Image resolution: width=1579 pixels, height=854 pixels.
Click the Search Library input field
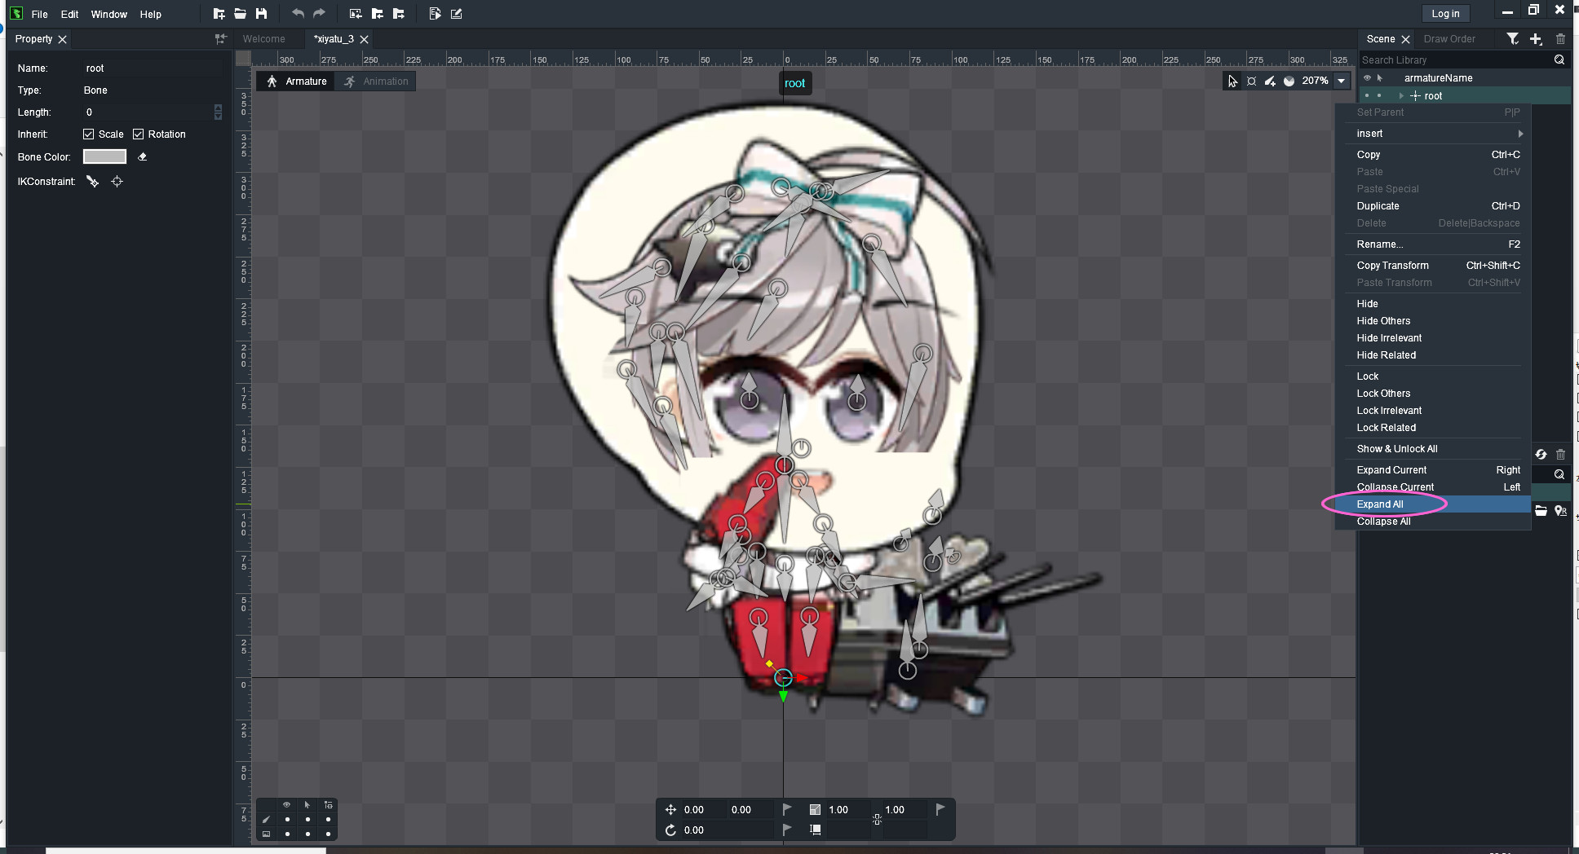click(x=1454, y=59)
